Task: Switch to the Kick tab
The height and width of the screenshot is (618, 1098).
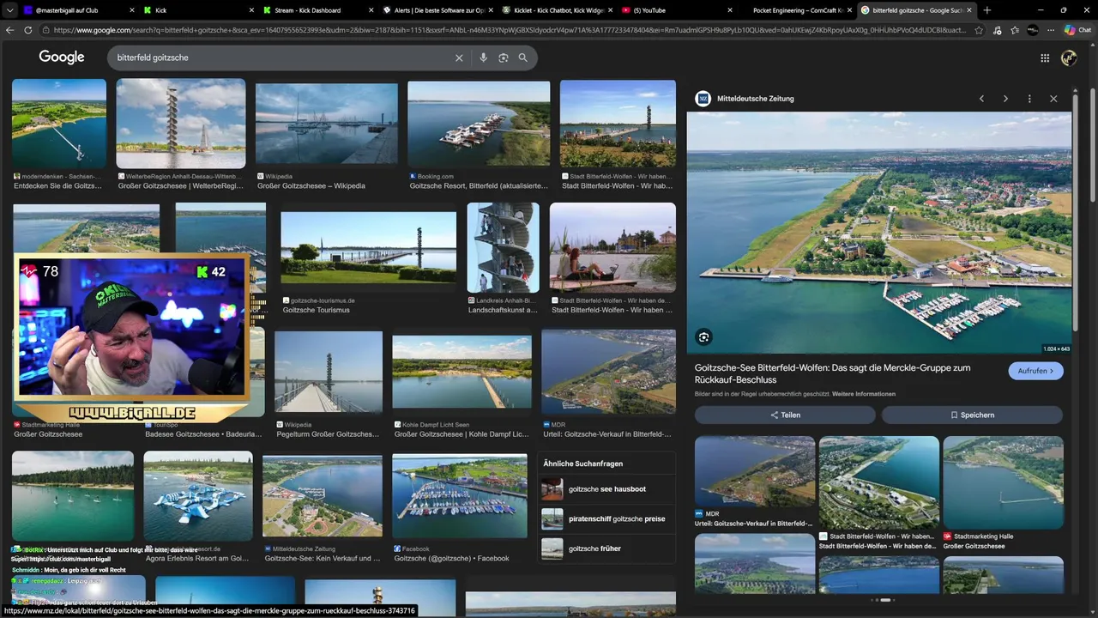Action: [200, 10]
